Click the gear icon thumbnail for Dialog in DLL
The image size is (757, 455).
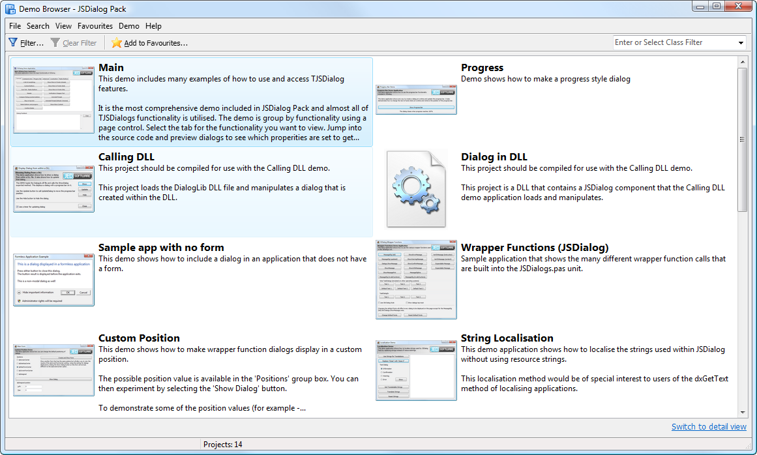coord(415,188)
